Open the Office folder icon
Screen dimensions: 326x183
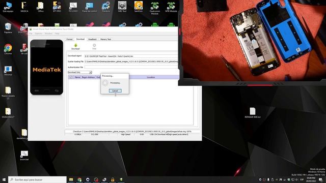pyautogui.click(x=41, y=7)
